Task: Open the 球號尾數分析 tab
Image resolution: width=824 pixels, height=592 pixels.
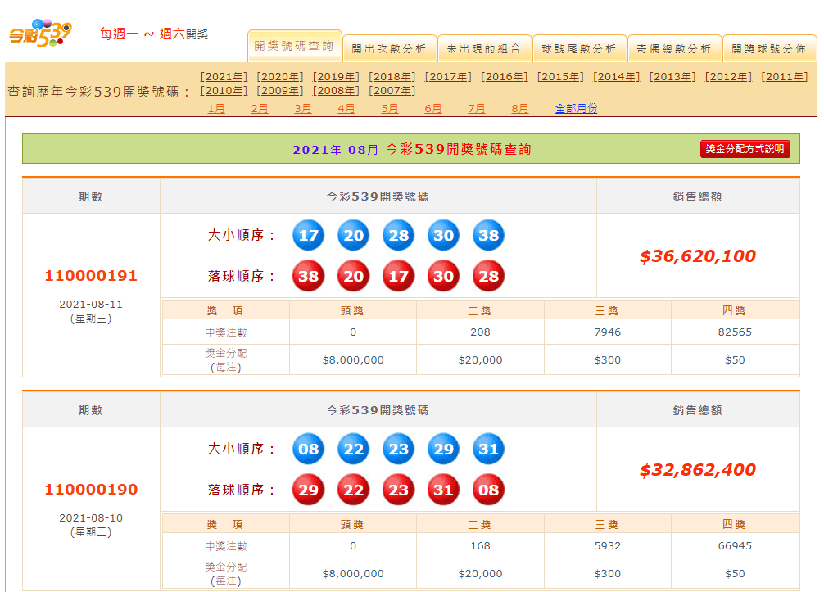Action: click(x=580, y=49)
